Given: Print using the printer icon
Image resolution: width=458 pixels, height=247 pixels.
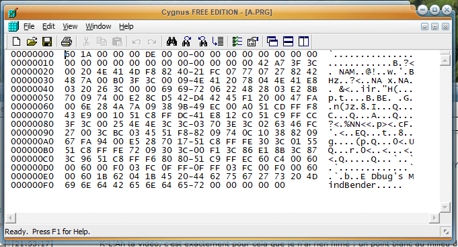Looking at the screenshot, I should point(67,42).
